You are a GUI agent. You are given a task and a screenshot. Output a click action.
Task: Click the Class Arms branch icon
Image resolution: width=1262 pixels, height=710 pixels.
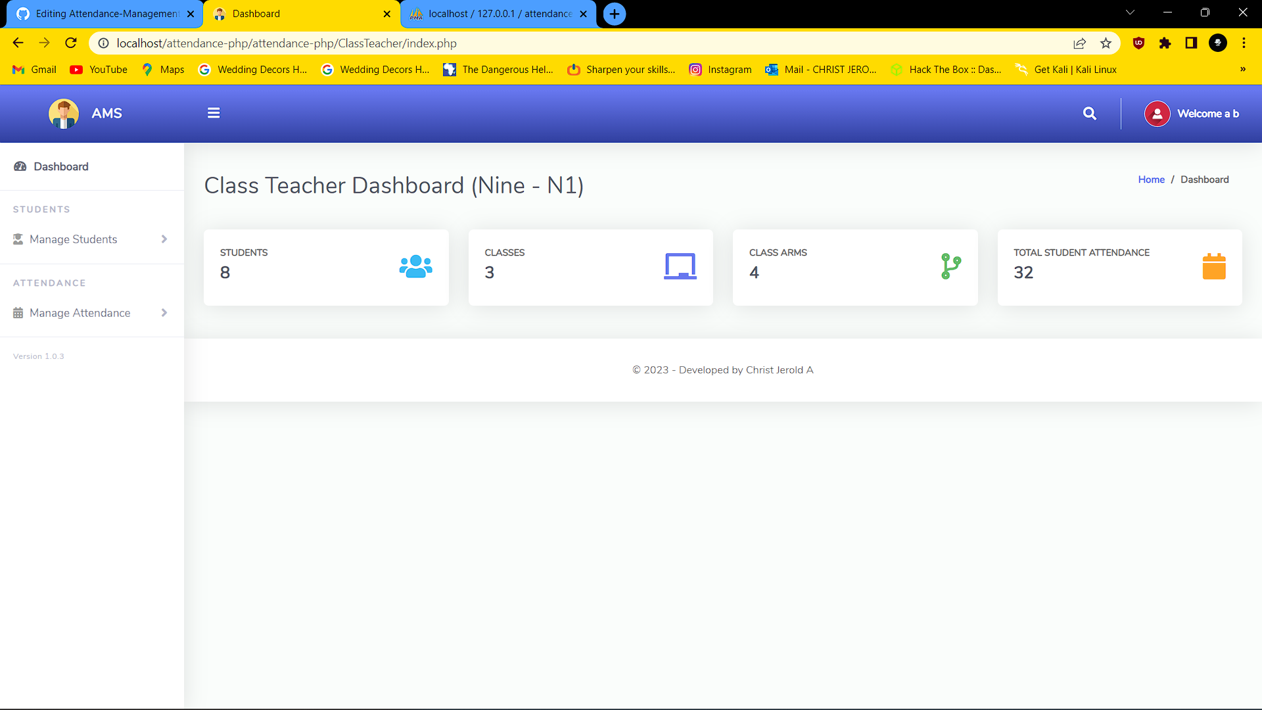click(950, 266)
